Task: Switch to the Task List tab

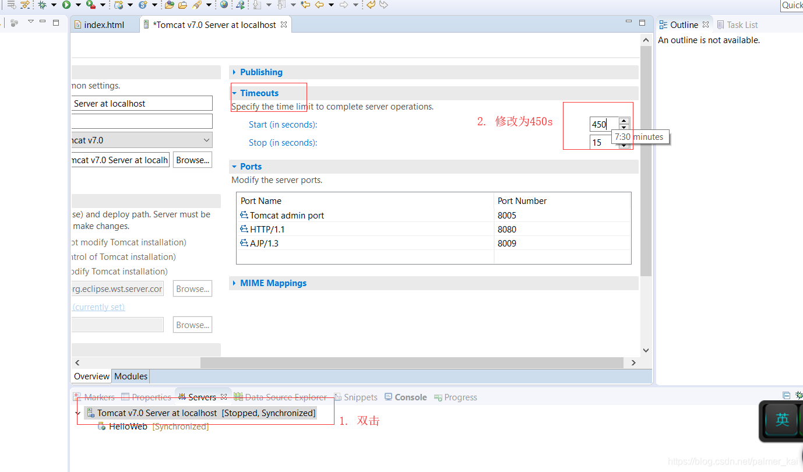Action: [737, 24]
